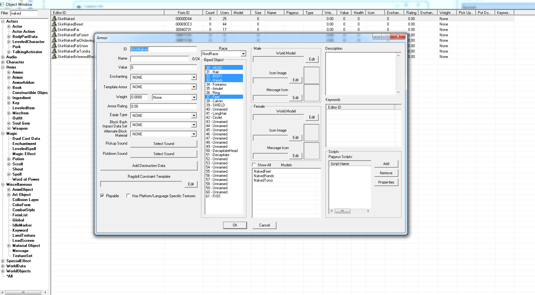Check the Show All models checkbox
Viewport: 535px width, 295px height.
coord(254,165)
